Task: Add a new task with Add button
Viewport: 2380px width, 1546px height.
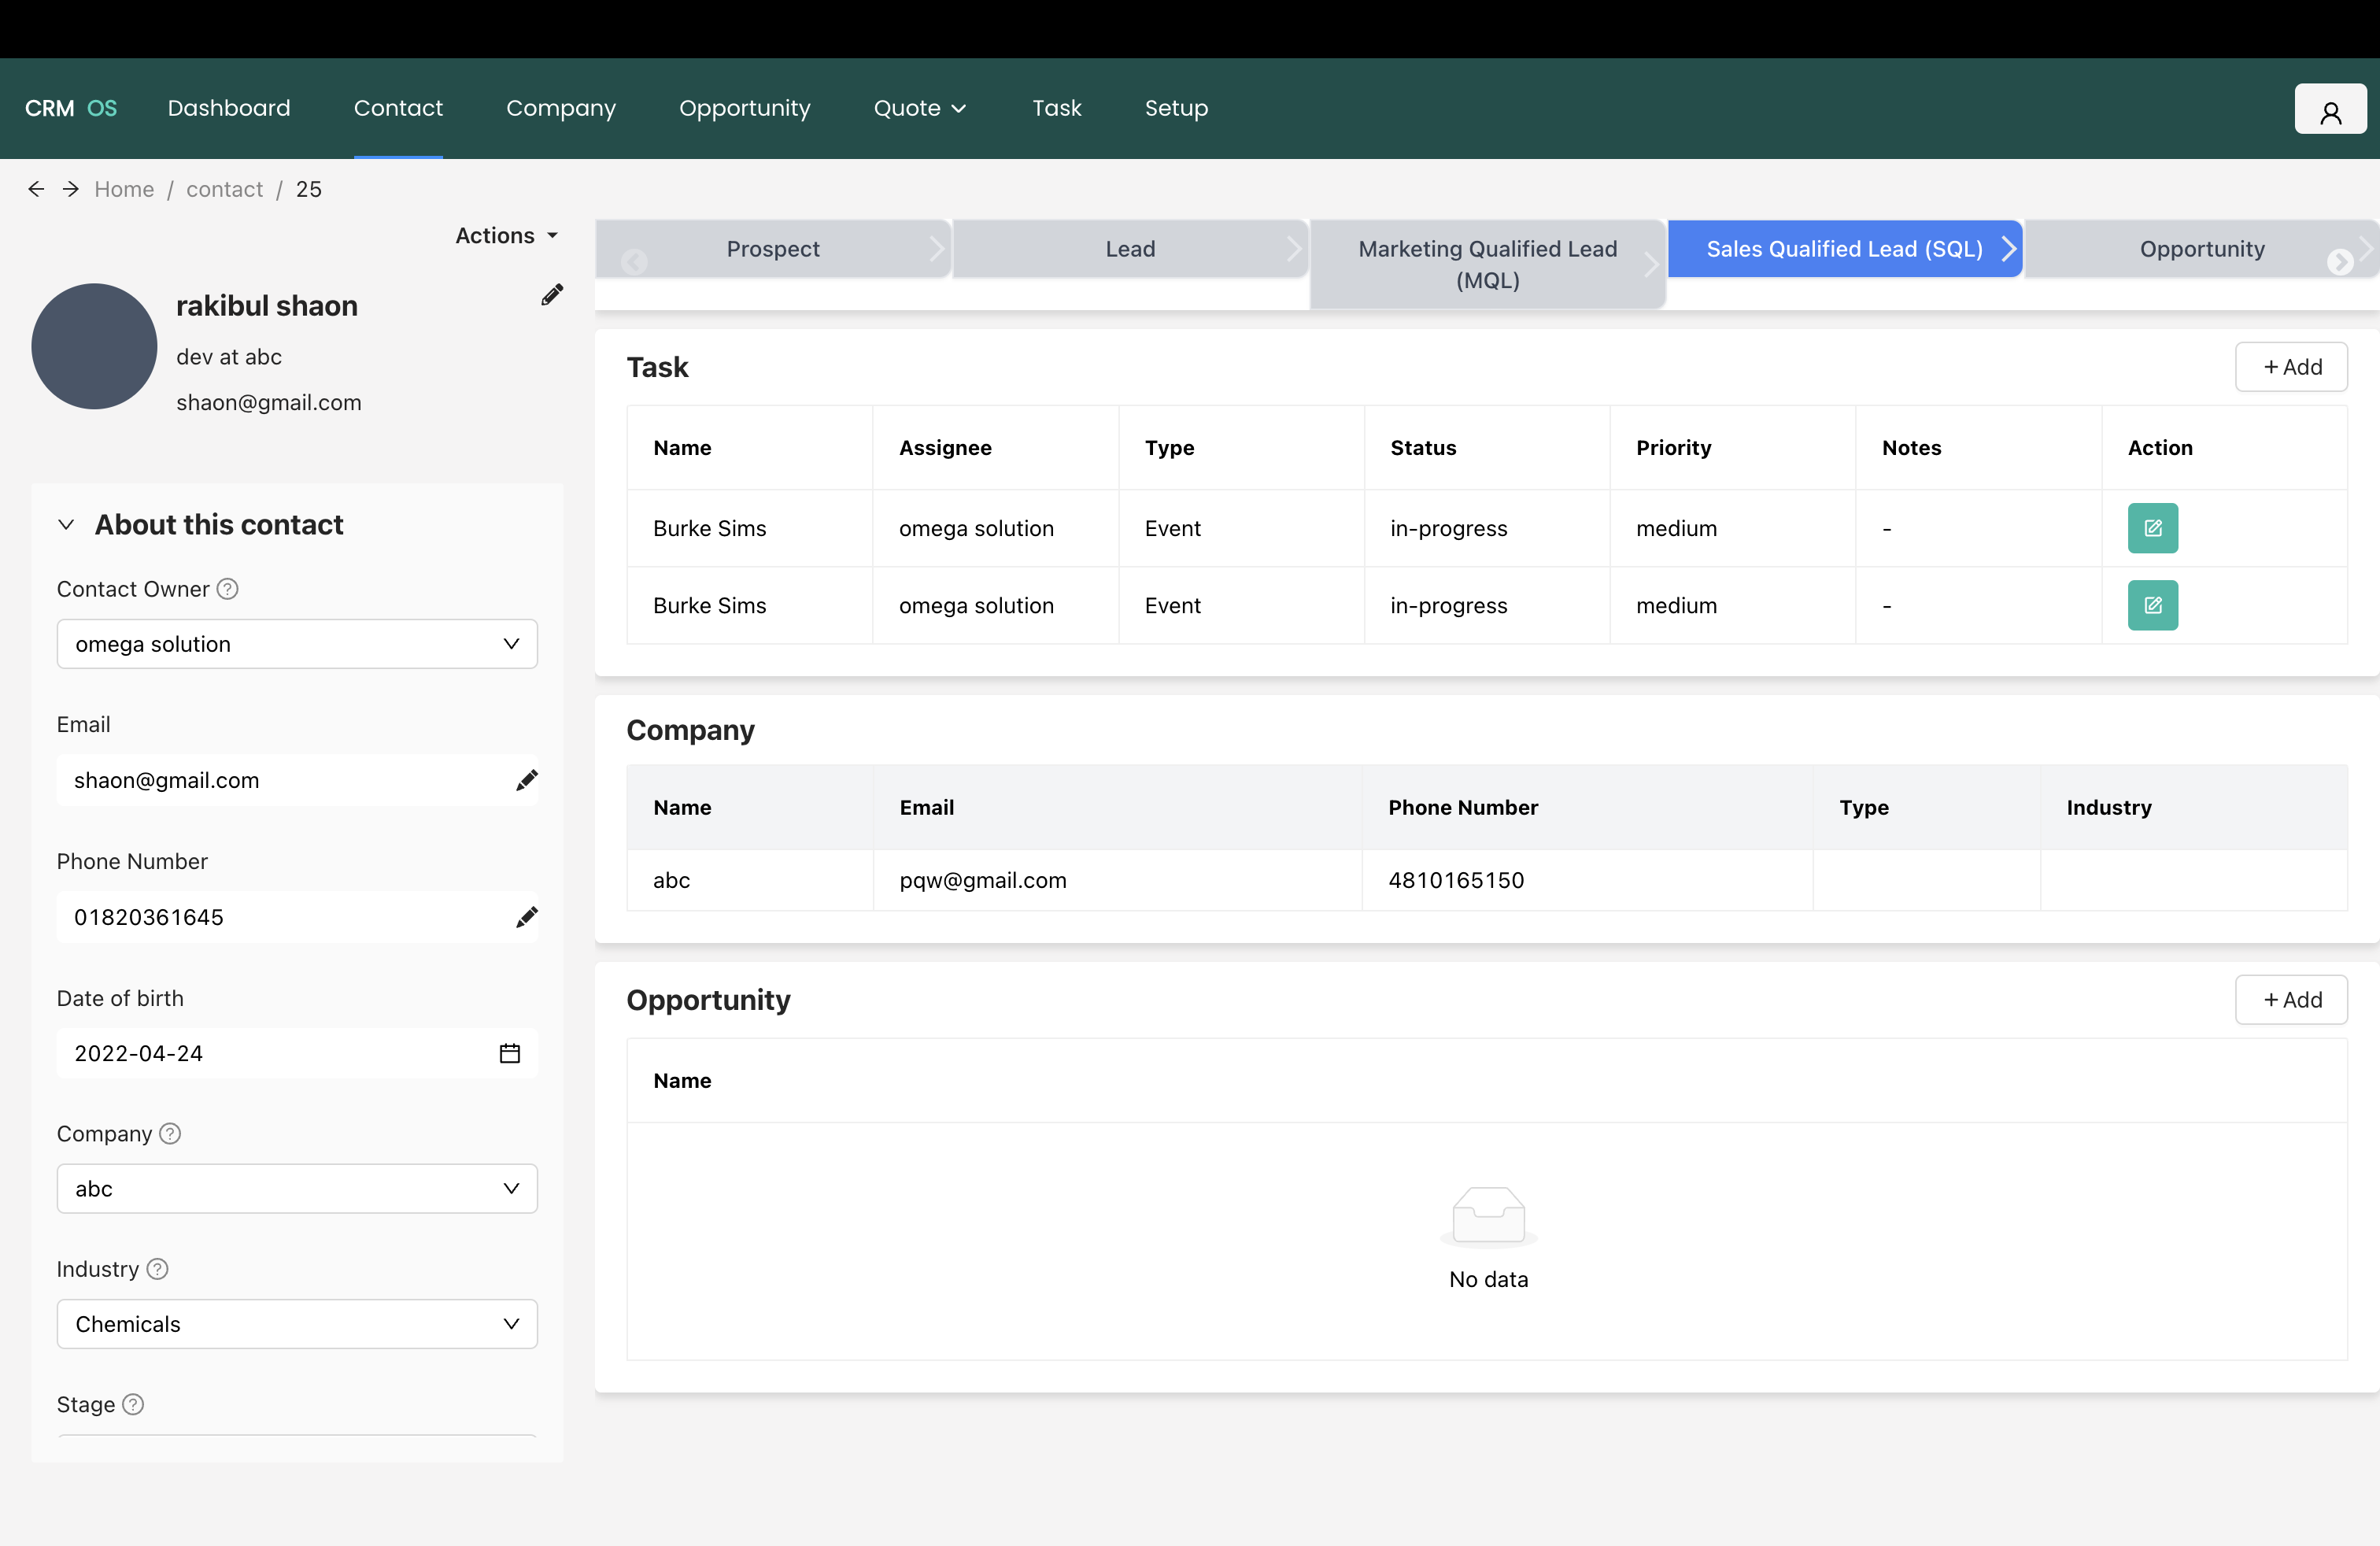Action: pyautogui.click(x=2292, y=367)
